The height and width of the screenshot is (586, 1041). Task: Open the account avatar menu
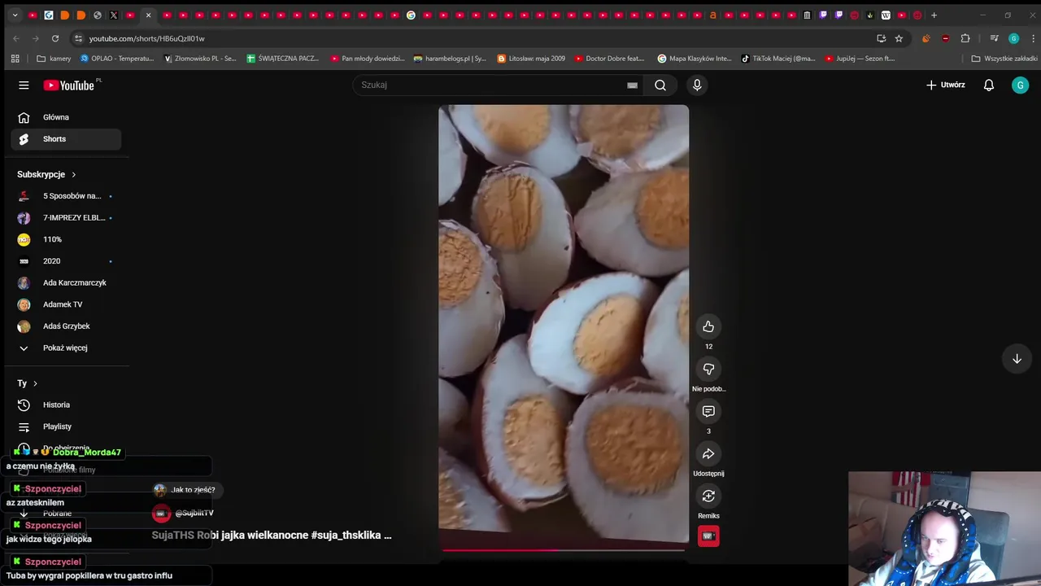point(1020,85)
